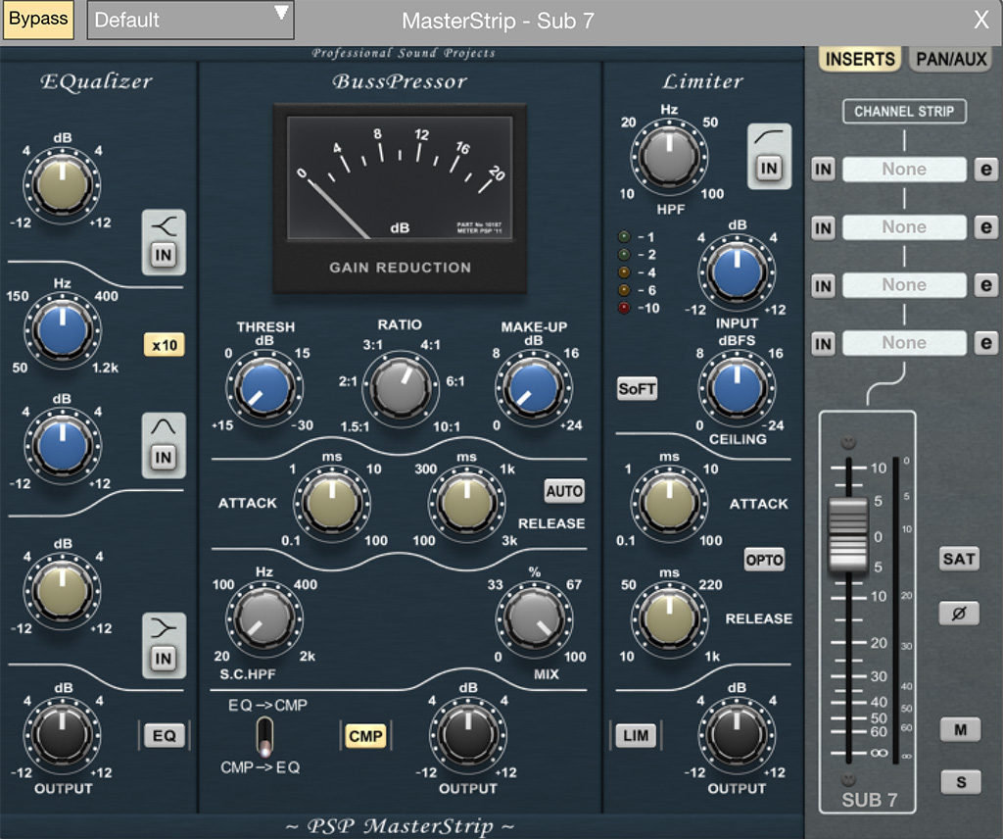Click the BussPressor OUTPUT knob

click(467, 736)
